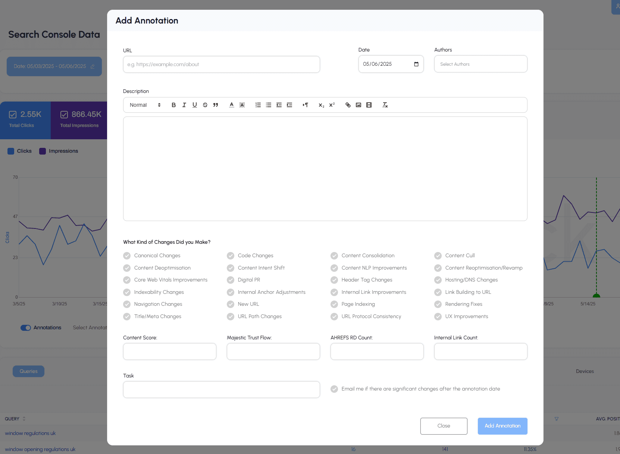This screenshot has width=620, height=454.
Task: Check the Canonical Changes option
Action: pos(126,256)
